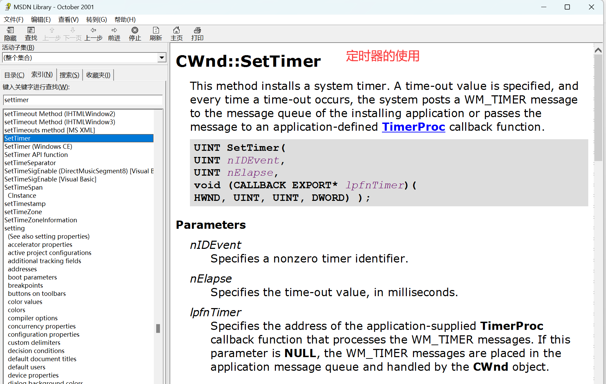Select SetTimeSigEnable [Visual Basic] entry

point(50,179)
